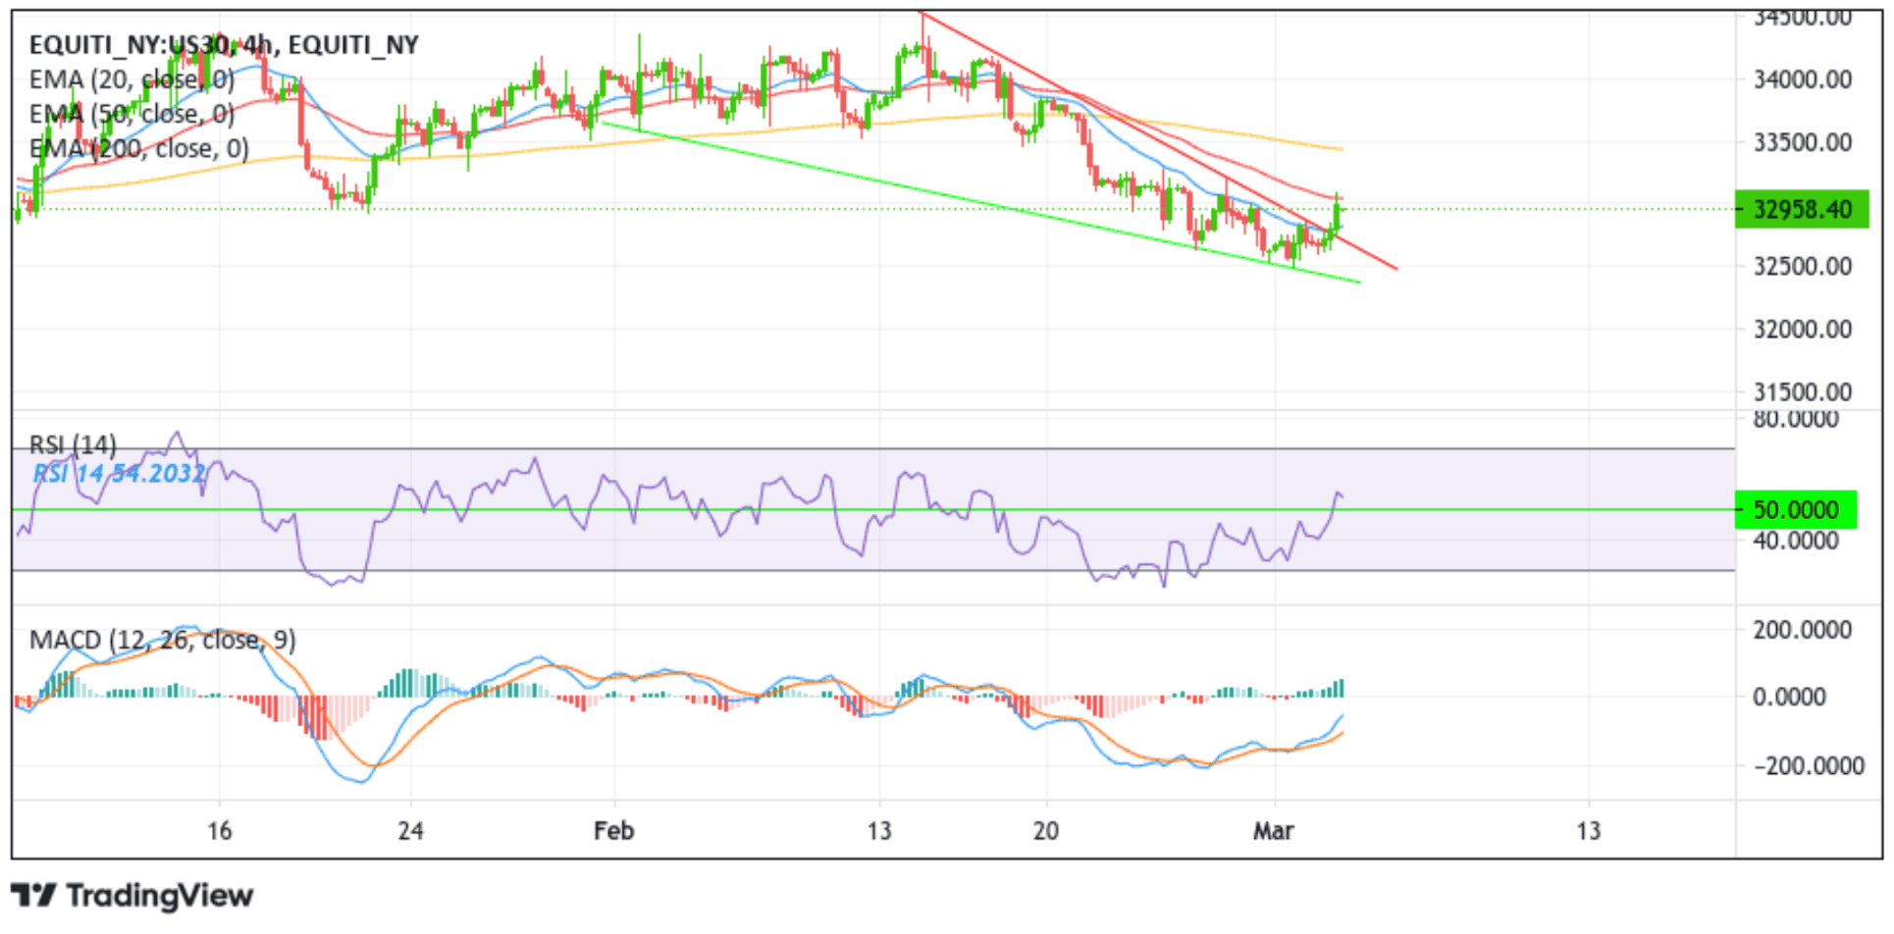Image resolution: width=1894 pixels, height=934 pixels.
Task: Click the MACD (12, 26, close, 9) label
Action: coord(162,641)
